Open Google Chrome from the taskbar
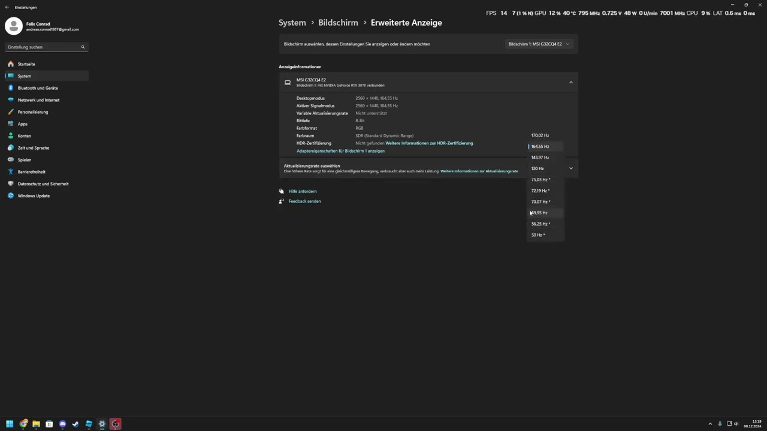Image resolution: width=767 pixels, height=431 pixels. tap(23, 424)
